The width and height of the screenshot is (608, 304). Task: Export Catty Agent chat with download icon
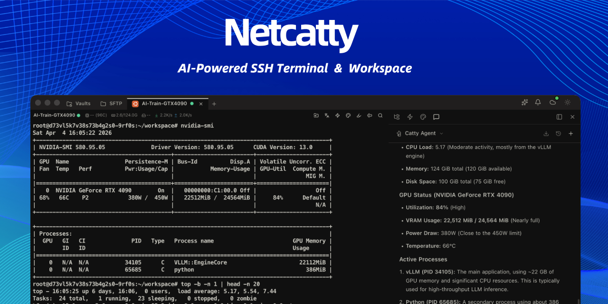click(546, 134)
